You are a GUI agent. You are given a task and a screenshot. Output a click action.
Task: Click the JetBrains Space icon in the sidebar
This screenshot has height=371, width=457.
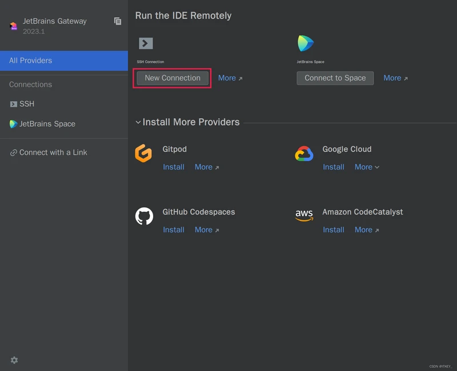point(13,124)
